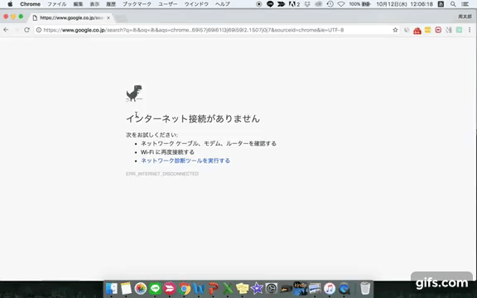Click the Wi-Fi に再度接続する text
Screen dimensions: 477x298
pyautogui.click(x=167, y=152)
